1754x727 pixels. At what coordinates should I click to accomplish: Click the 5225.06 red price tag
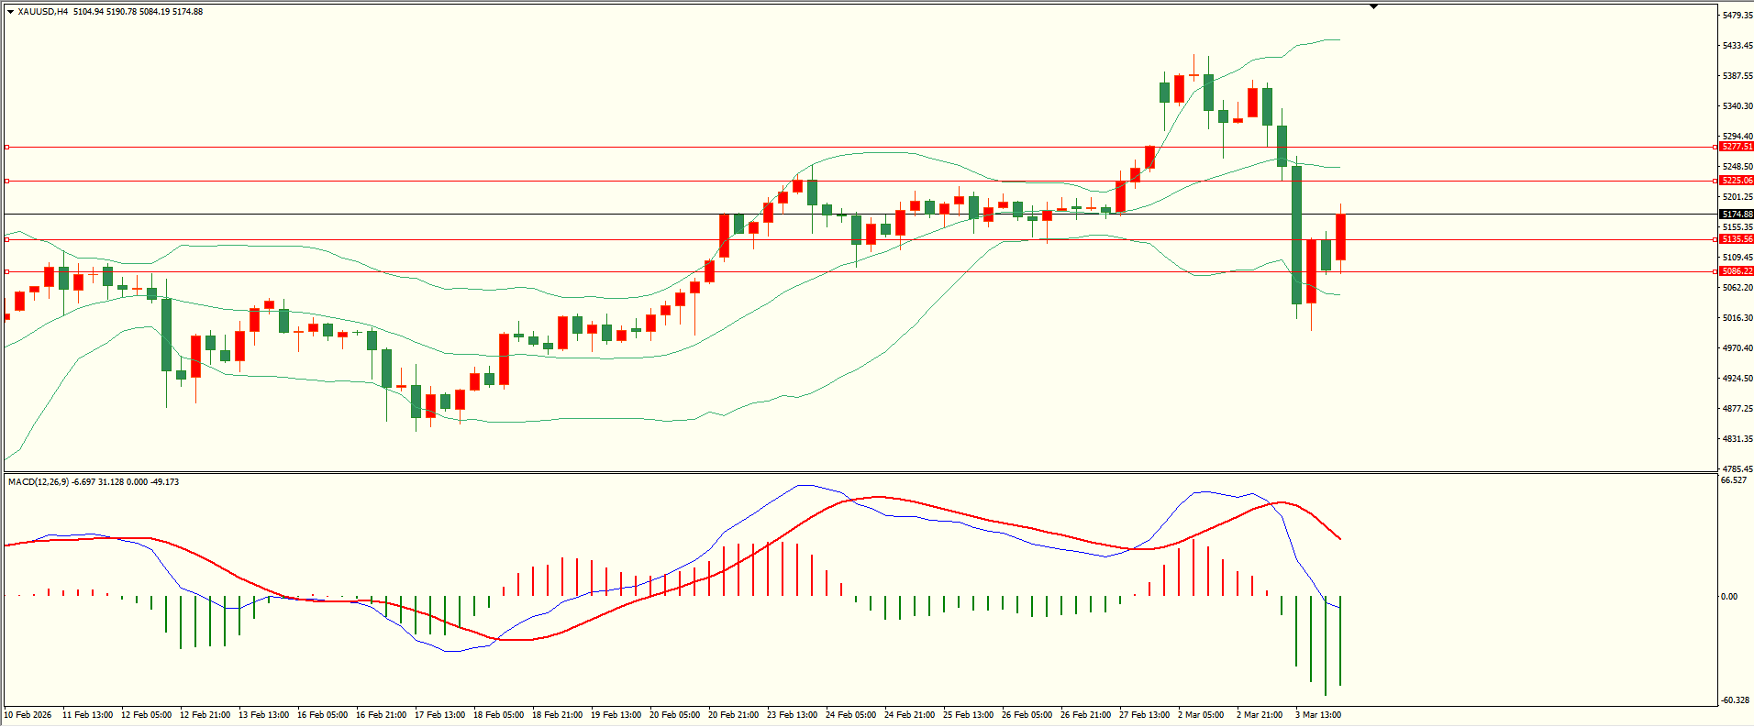pos(1736,181)
